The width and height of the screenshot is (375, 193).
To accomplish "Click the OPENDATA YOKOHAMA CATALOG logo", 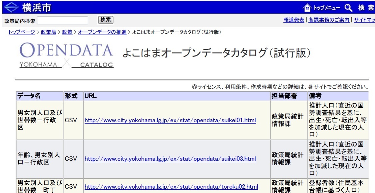I will [67, 55].
